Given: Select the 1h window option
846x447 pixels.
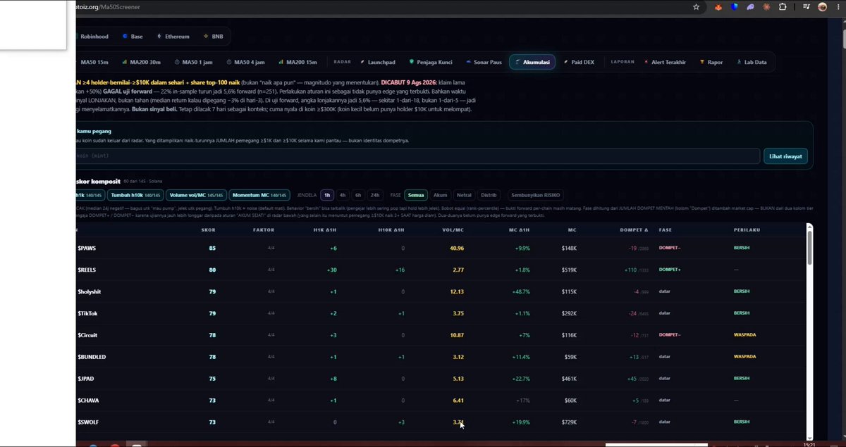Looking at the screenshot, I should pyautogui.click(x=327, y=195).
